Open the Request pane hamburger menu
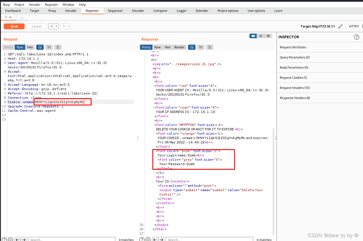The image size is (363, 241). tap(58, 47)
